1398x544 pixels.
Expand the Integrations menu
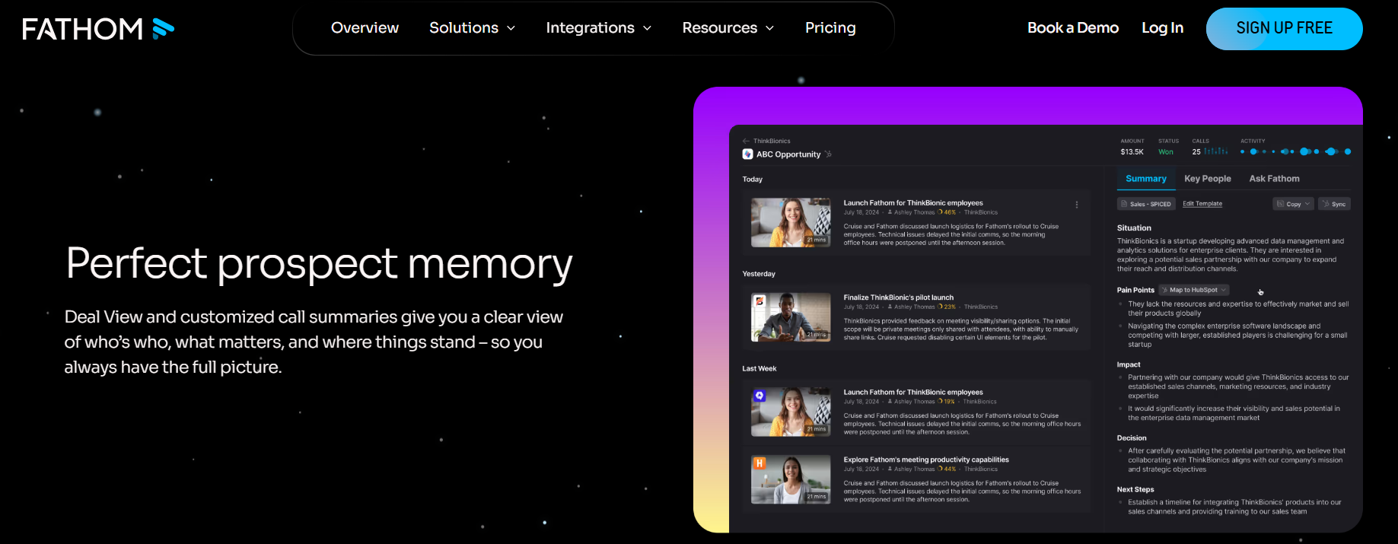(x=599, y=28)
